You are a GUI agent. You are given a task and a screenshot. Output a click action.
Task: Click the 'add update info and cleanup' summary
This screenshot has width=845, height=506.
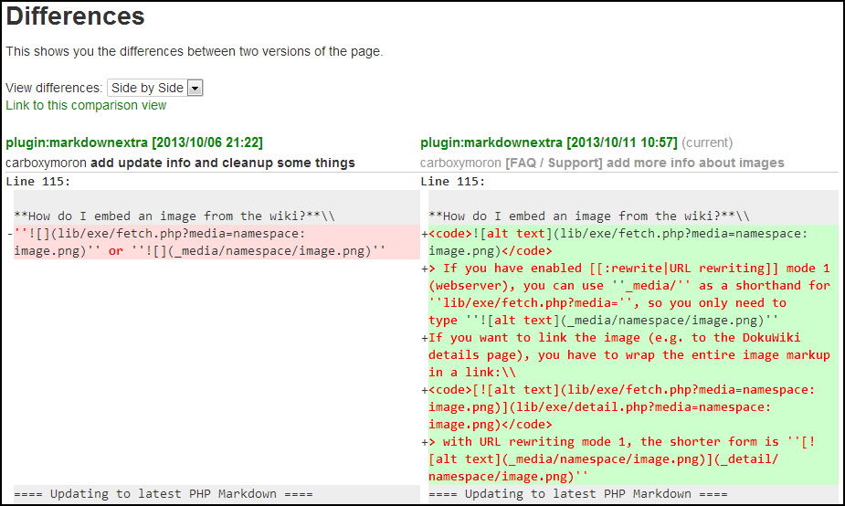[x=222, y=163]
